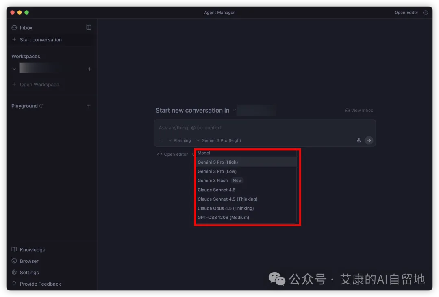Select Claude Opus 4.5 (Thinking) model
The image size is (439, 297).
click(x=246, y=208)
